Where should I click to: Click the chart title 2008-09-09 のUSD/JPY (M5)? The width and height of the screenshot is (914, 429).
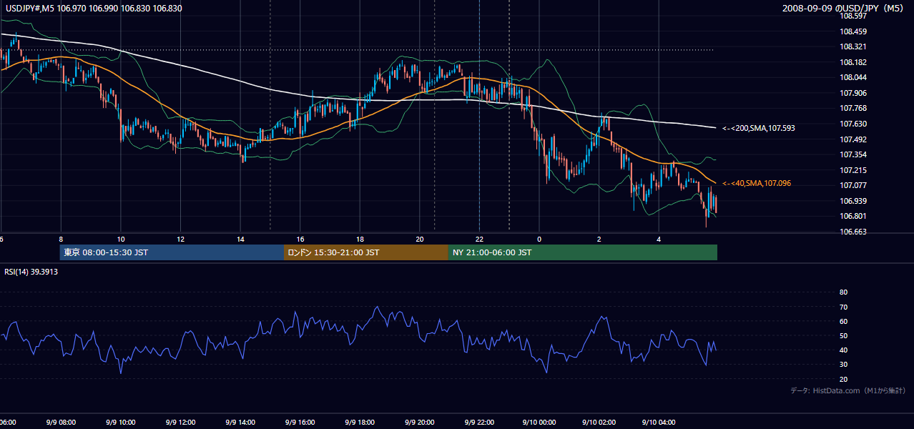[x=845, y=9]
